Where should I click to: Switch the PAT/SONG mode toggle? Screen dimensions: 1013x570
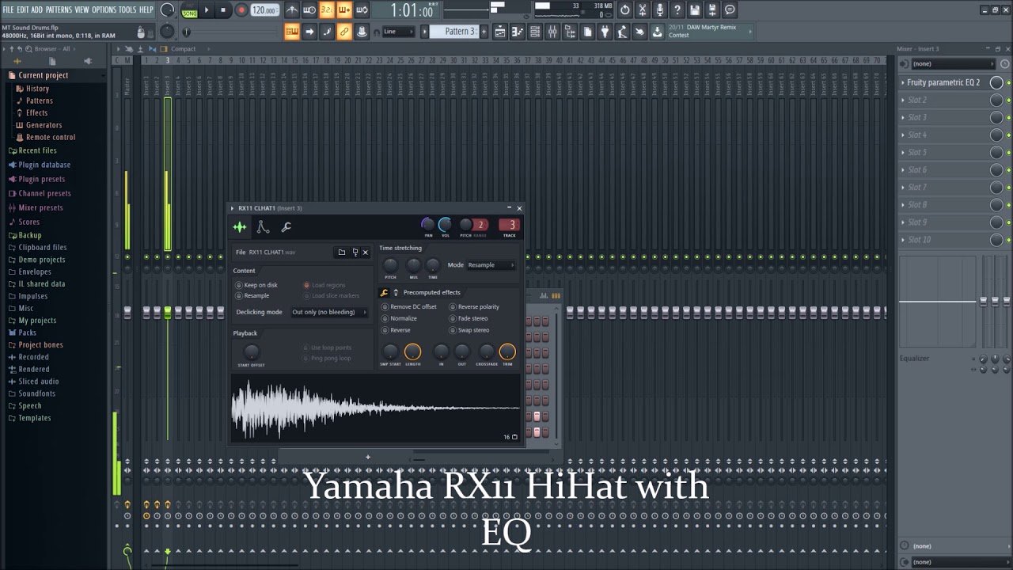point(189,10)
